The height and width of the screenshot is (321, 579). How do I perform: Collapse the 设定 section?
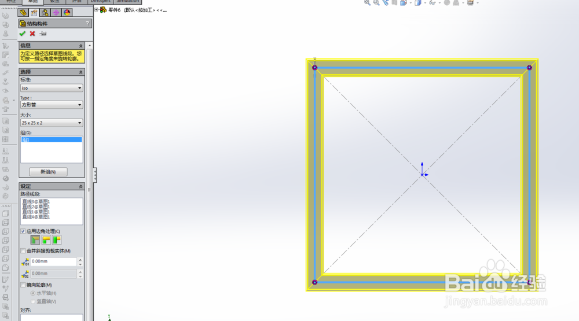click(x=80, y=186)
